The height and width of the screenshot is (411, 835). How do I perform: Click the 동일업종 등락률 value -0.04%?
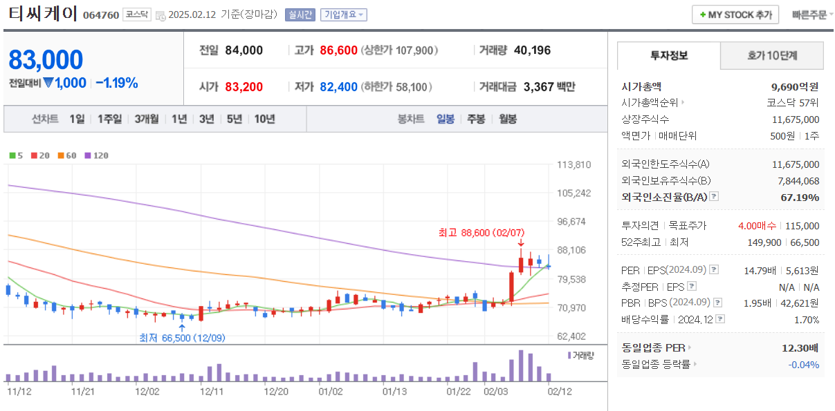803,364
